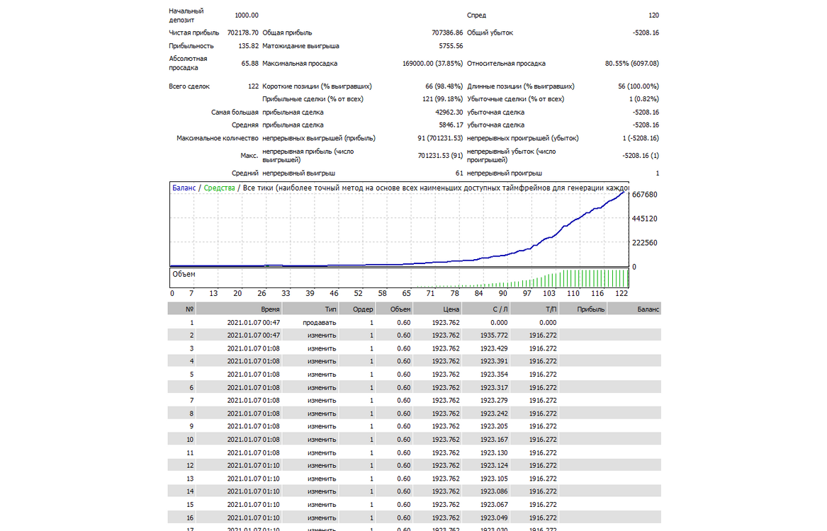Click loss trades value 1 (0.82%)
This screenshot has height=531, width=827.
coord(644,99)
